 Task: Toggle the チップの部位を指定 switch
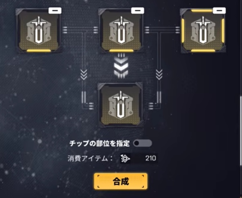pos(143,143)
